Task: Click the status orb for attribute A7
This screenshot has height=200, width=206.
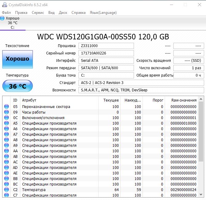Action: pos(6,134)
